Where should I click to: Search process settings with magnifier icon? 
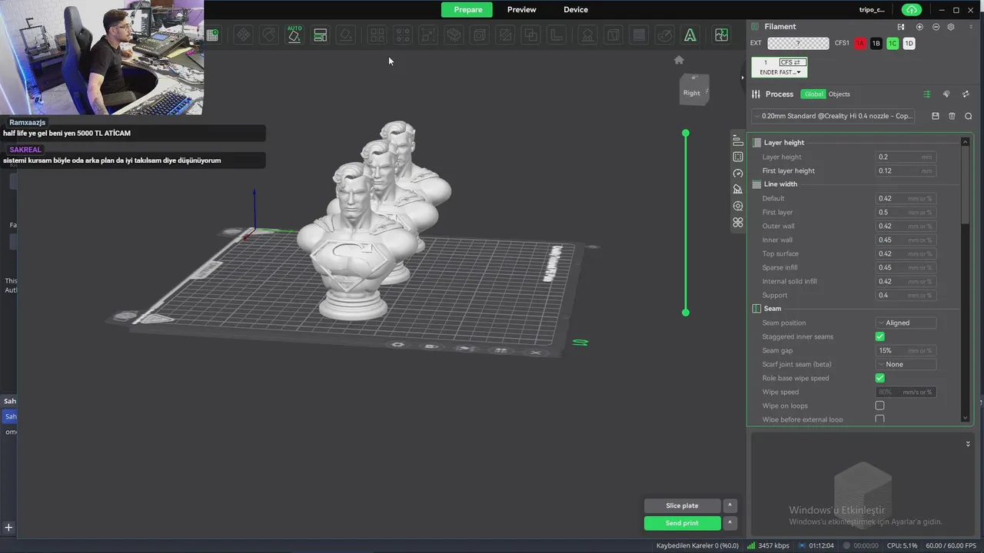[x=968, y=116]
